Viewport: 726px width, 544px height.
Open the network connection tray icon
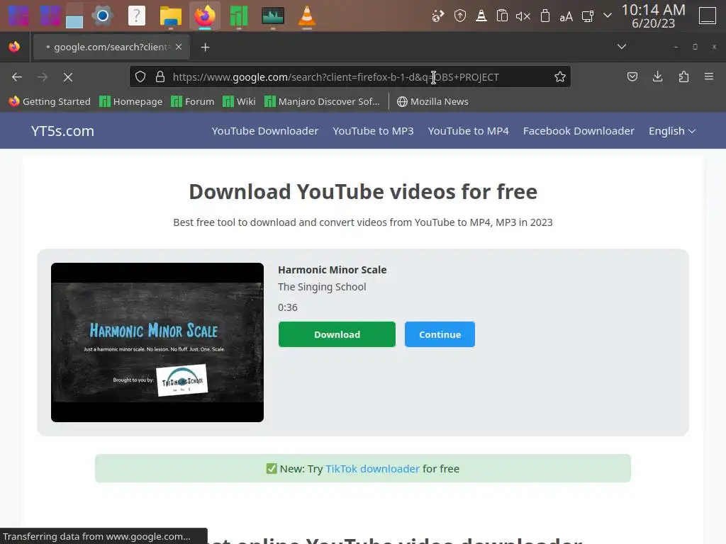coord(588,16)
